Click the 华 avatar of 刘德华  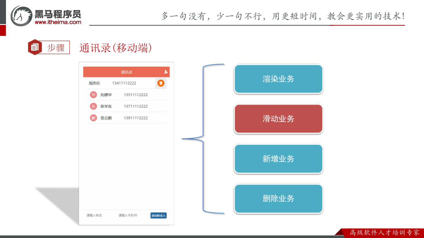tap(93, 95)
